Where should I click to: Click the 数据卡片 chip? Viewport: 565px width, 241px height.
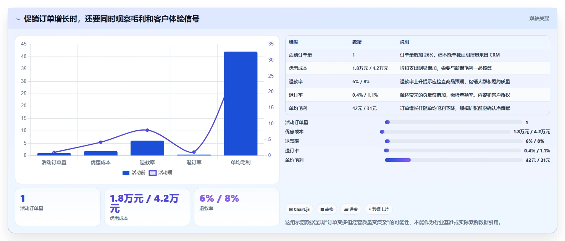[x=379, y=209]
